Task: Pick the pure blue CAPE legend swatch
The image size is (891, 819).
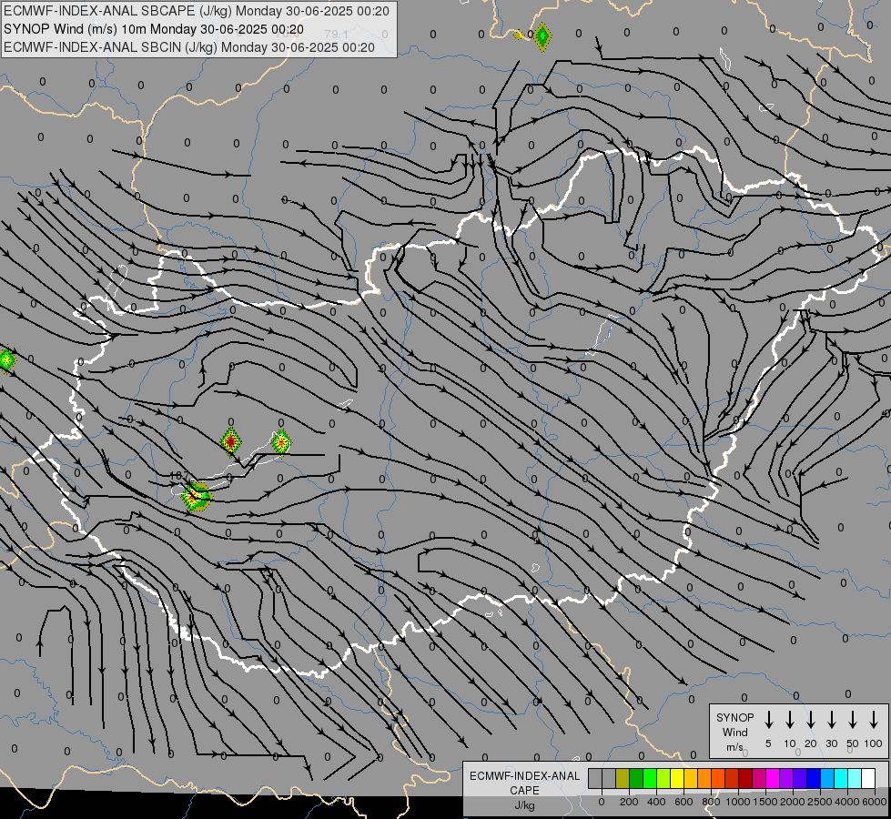Action: coord(813,778)
